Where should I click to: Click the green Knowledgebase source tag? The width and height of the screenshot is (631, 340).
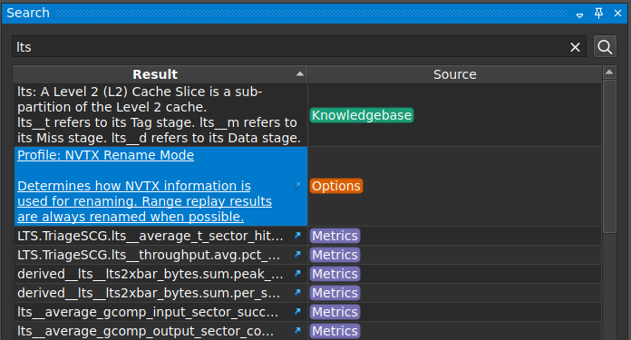tap(362, 115)
